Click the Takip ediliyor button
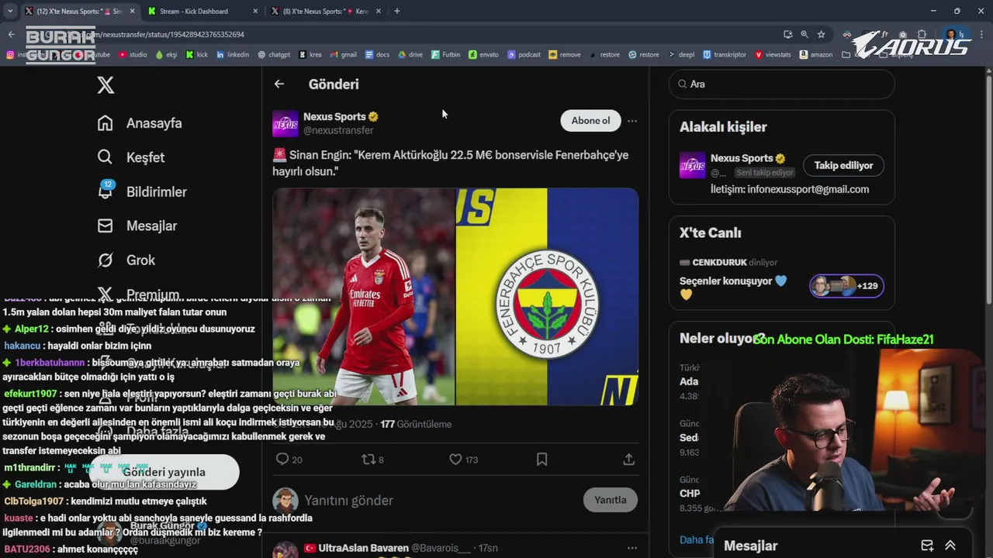 click(x=843, y=165)
